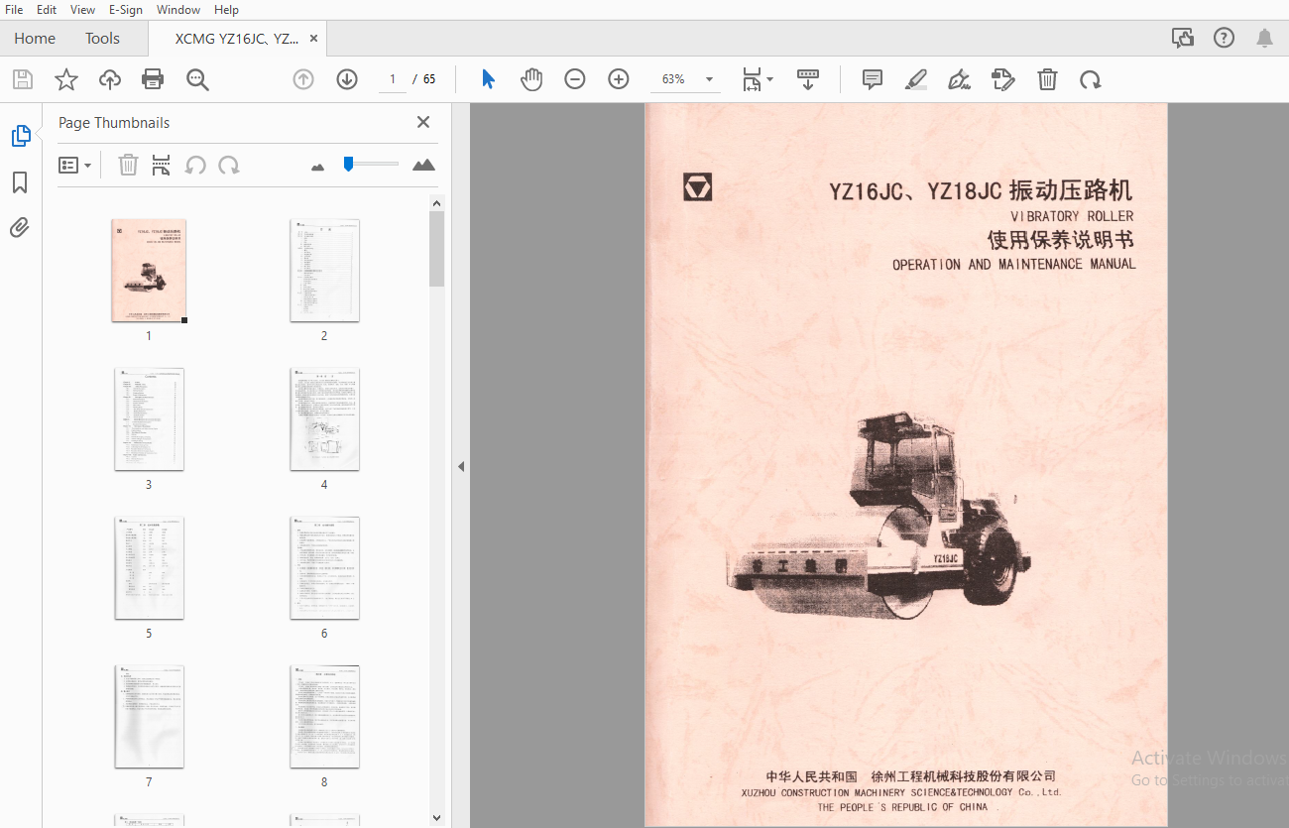Click the page number input field

coord(393,79)
